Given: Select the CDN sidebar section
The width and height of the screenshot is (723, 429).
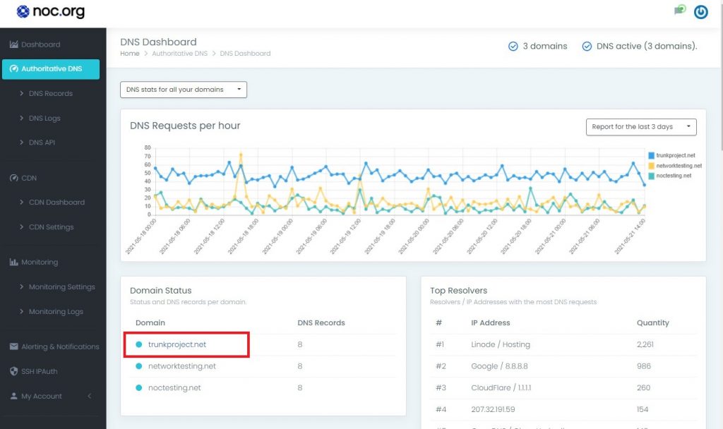Looking at the screenshot, I should 29,178.
